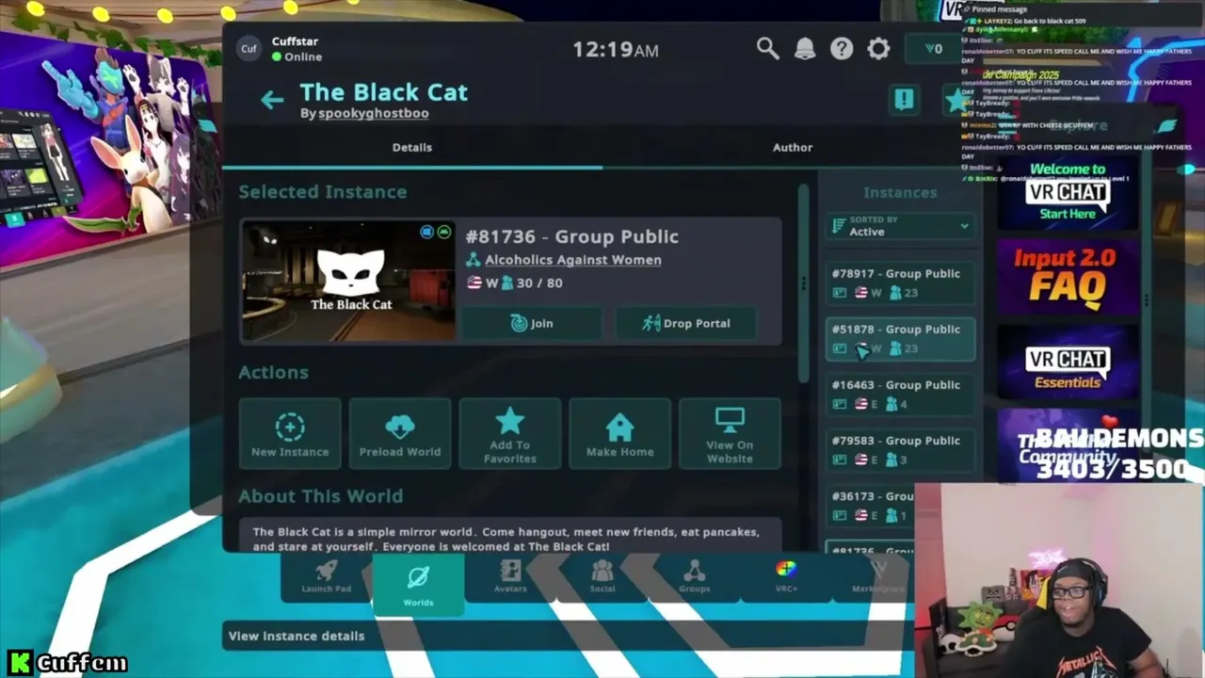Image resolution: width=1205 pixels, height=678 pixels.
Task: Open the Launch Pad menu page
Action: [327, 577]
